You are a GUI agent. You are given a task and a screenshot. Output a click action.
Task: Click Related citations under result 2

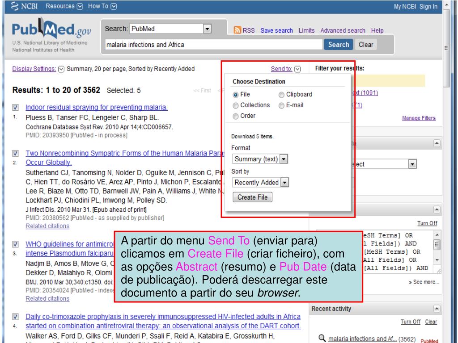coord(47,226)
